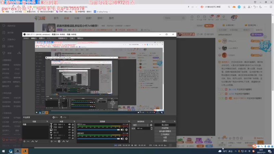
Task: Click Windows Start button
Action: pyautogui.click(x=3, y=151)
